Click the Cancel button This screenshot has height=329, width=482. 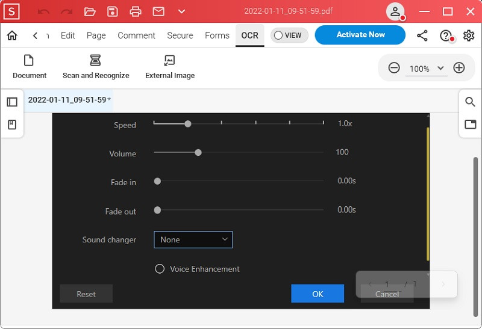coord(387,294)
